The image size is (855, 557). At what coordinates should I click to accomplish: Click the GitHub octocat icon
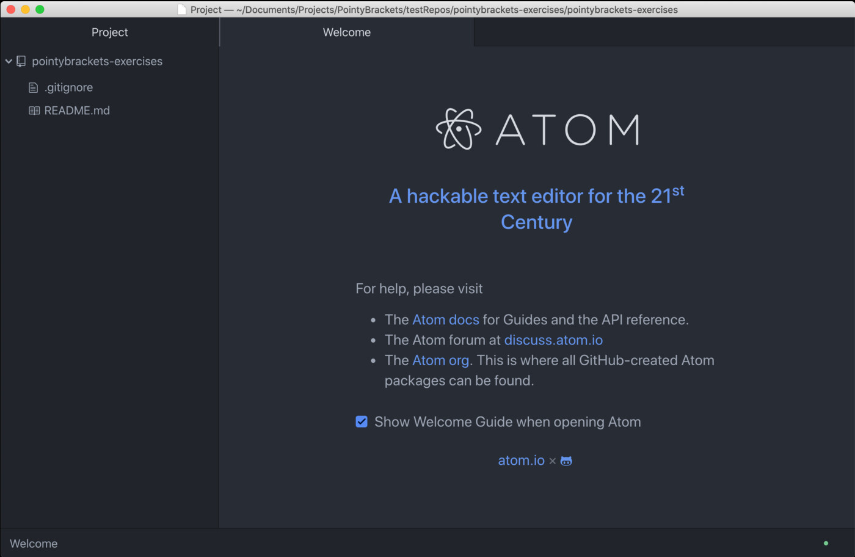tap(566, 461)
